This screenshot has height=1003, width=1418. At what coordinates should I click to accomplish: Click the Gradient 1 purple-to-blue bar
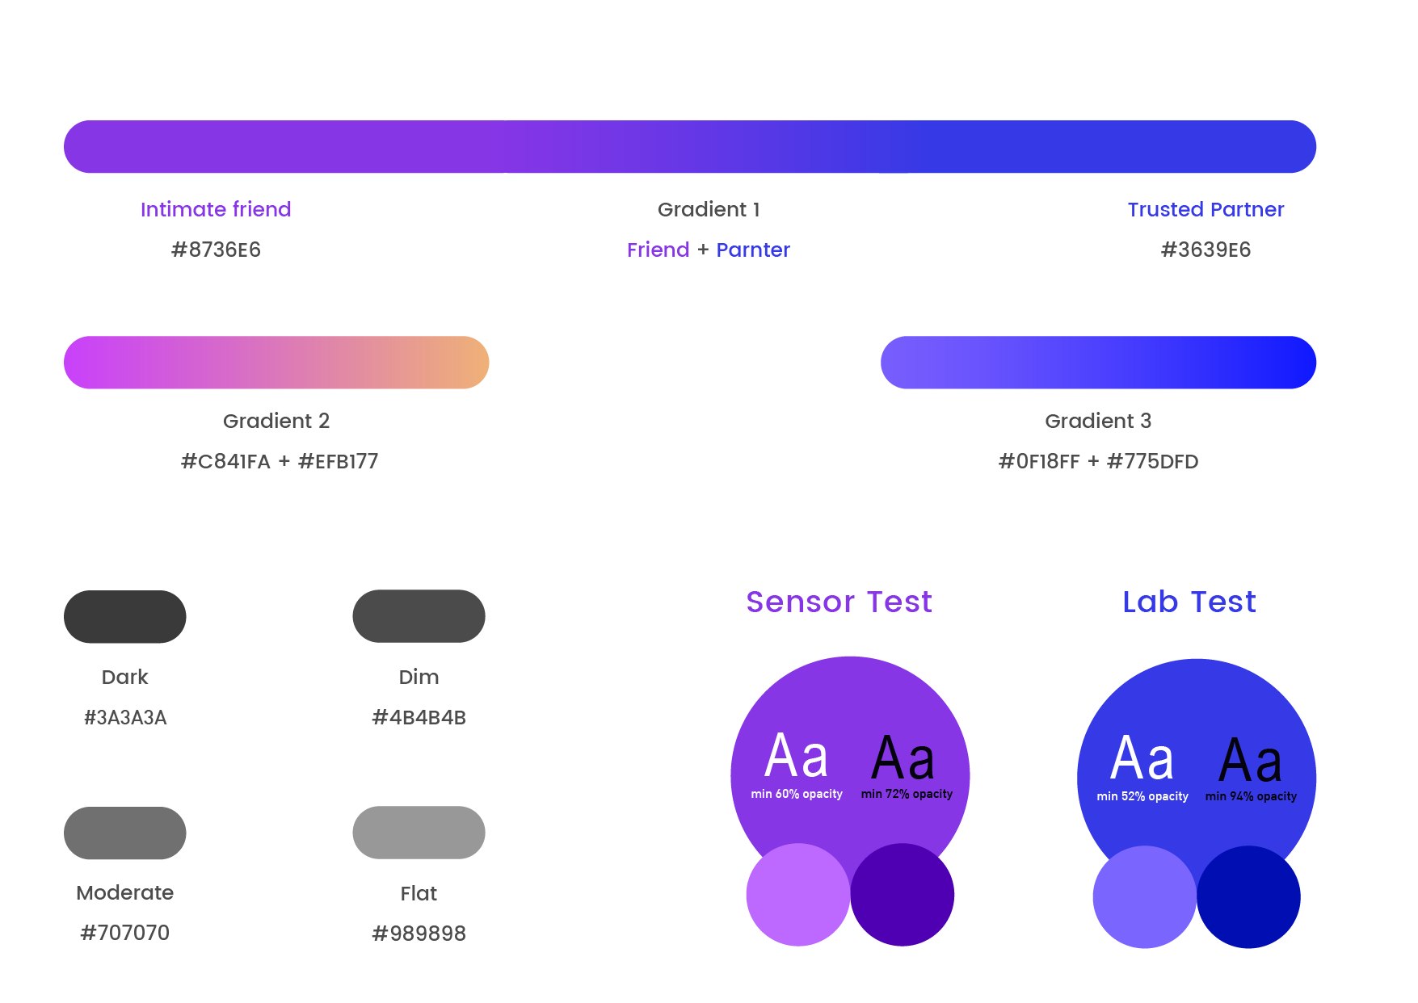coord(690,147)
